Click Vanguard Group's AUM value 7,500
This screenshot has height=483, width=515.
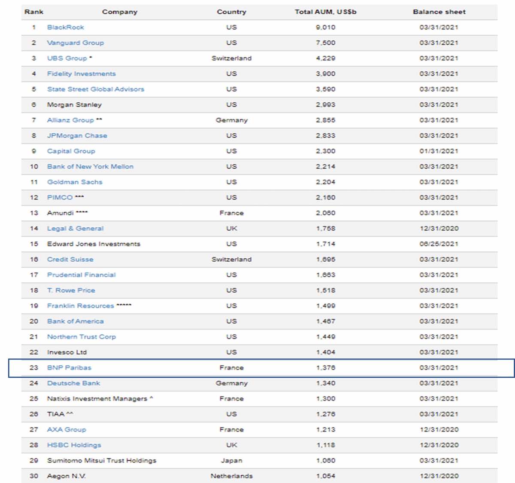click(x=326, y=43)
